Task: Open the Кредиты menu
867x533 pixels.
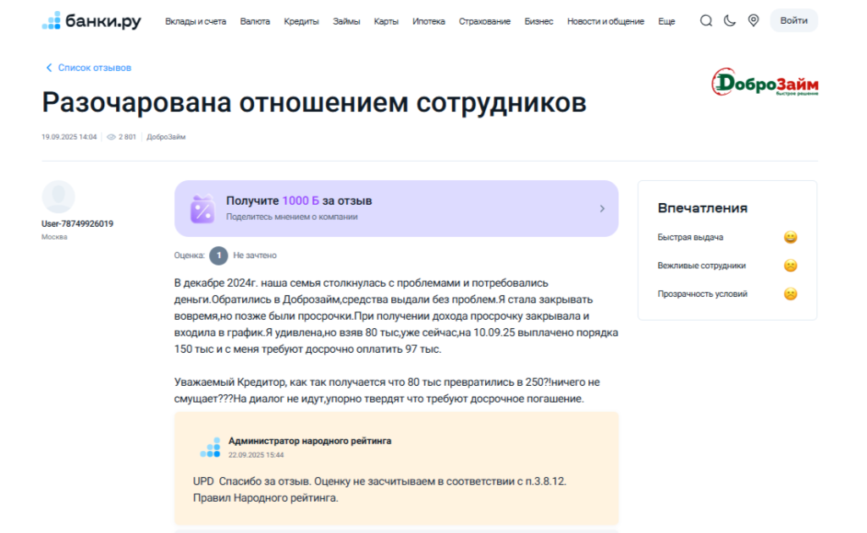Action: pos(301,21)
